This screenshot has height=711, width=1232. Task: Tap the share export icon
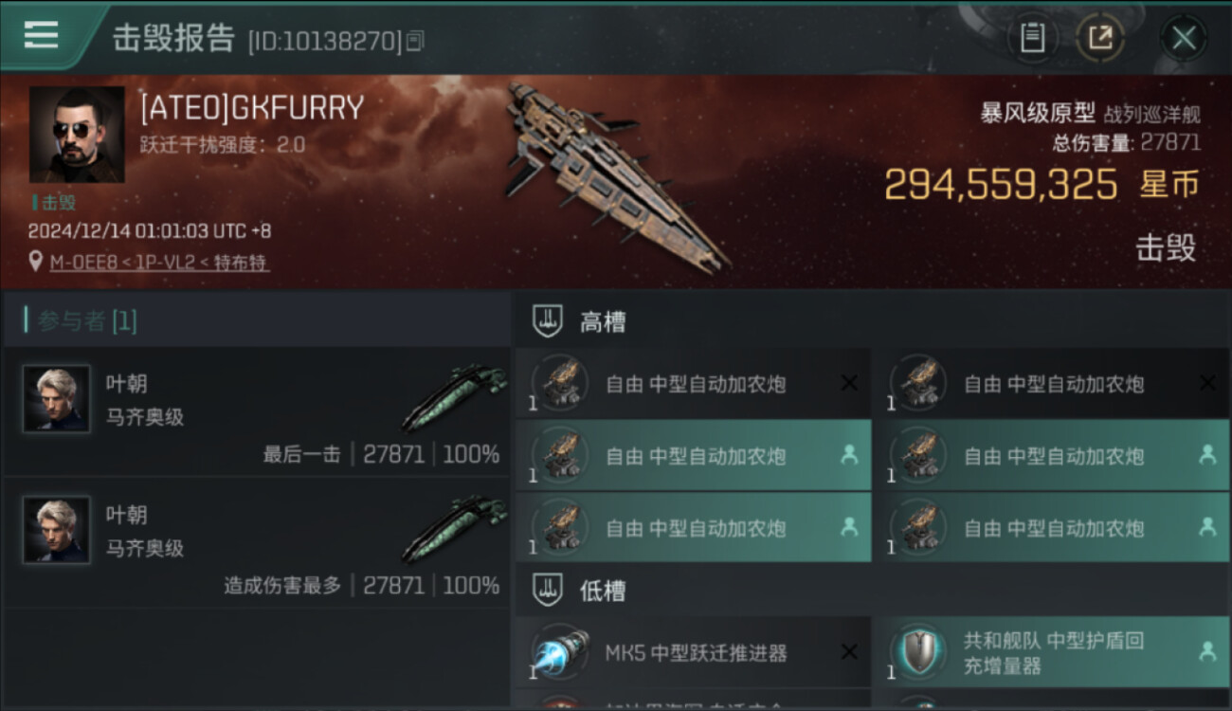1100,38
